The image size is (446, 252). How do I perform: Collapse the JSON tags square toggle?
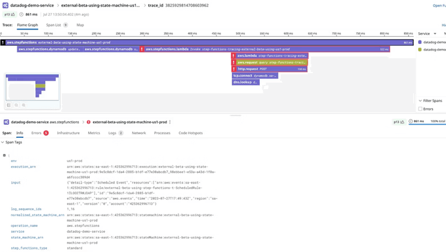[4, 155]
